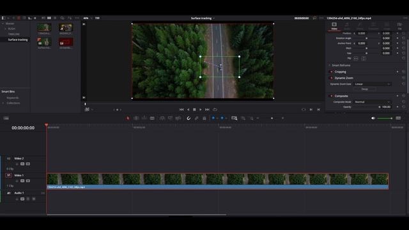The height and width of the screenshot is (230, 409).
Task: Add a blue marker on timeline
Action: (x=222, y=118)
